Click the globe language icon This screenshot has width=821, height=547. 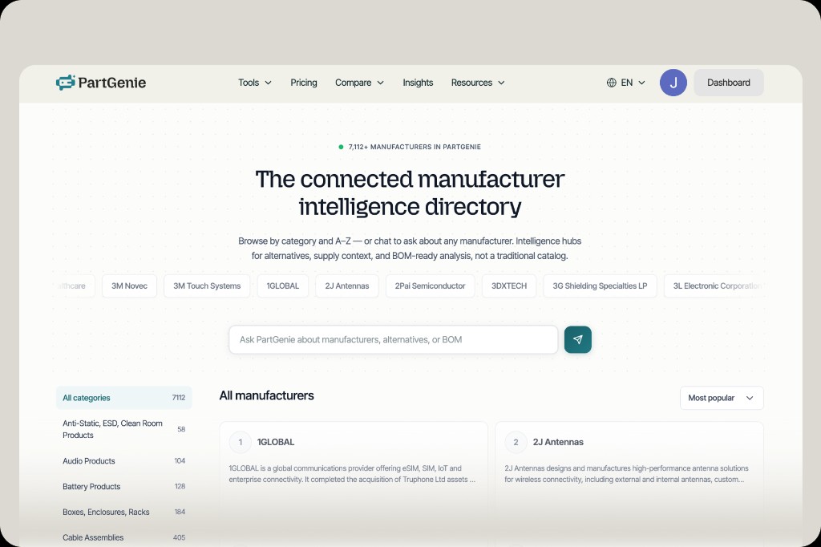click(611, 83)
